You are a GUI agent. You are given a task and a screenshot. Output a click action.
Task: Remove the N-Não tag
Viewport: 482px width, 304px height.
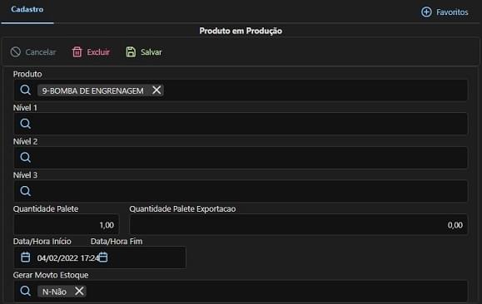[79, 291]
